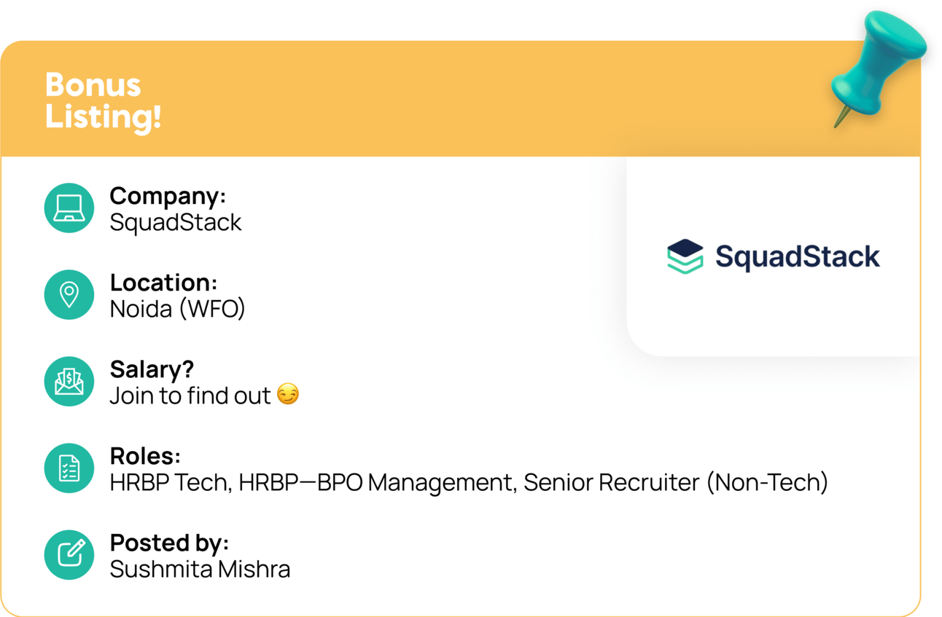
Task: Select the SquadStack company name text
Action: [176, 222]
